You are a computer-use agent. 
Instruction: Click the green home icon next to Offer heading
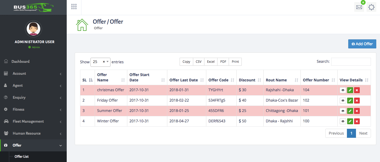click(82, 24)
